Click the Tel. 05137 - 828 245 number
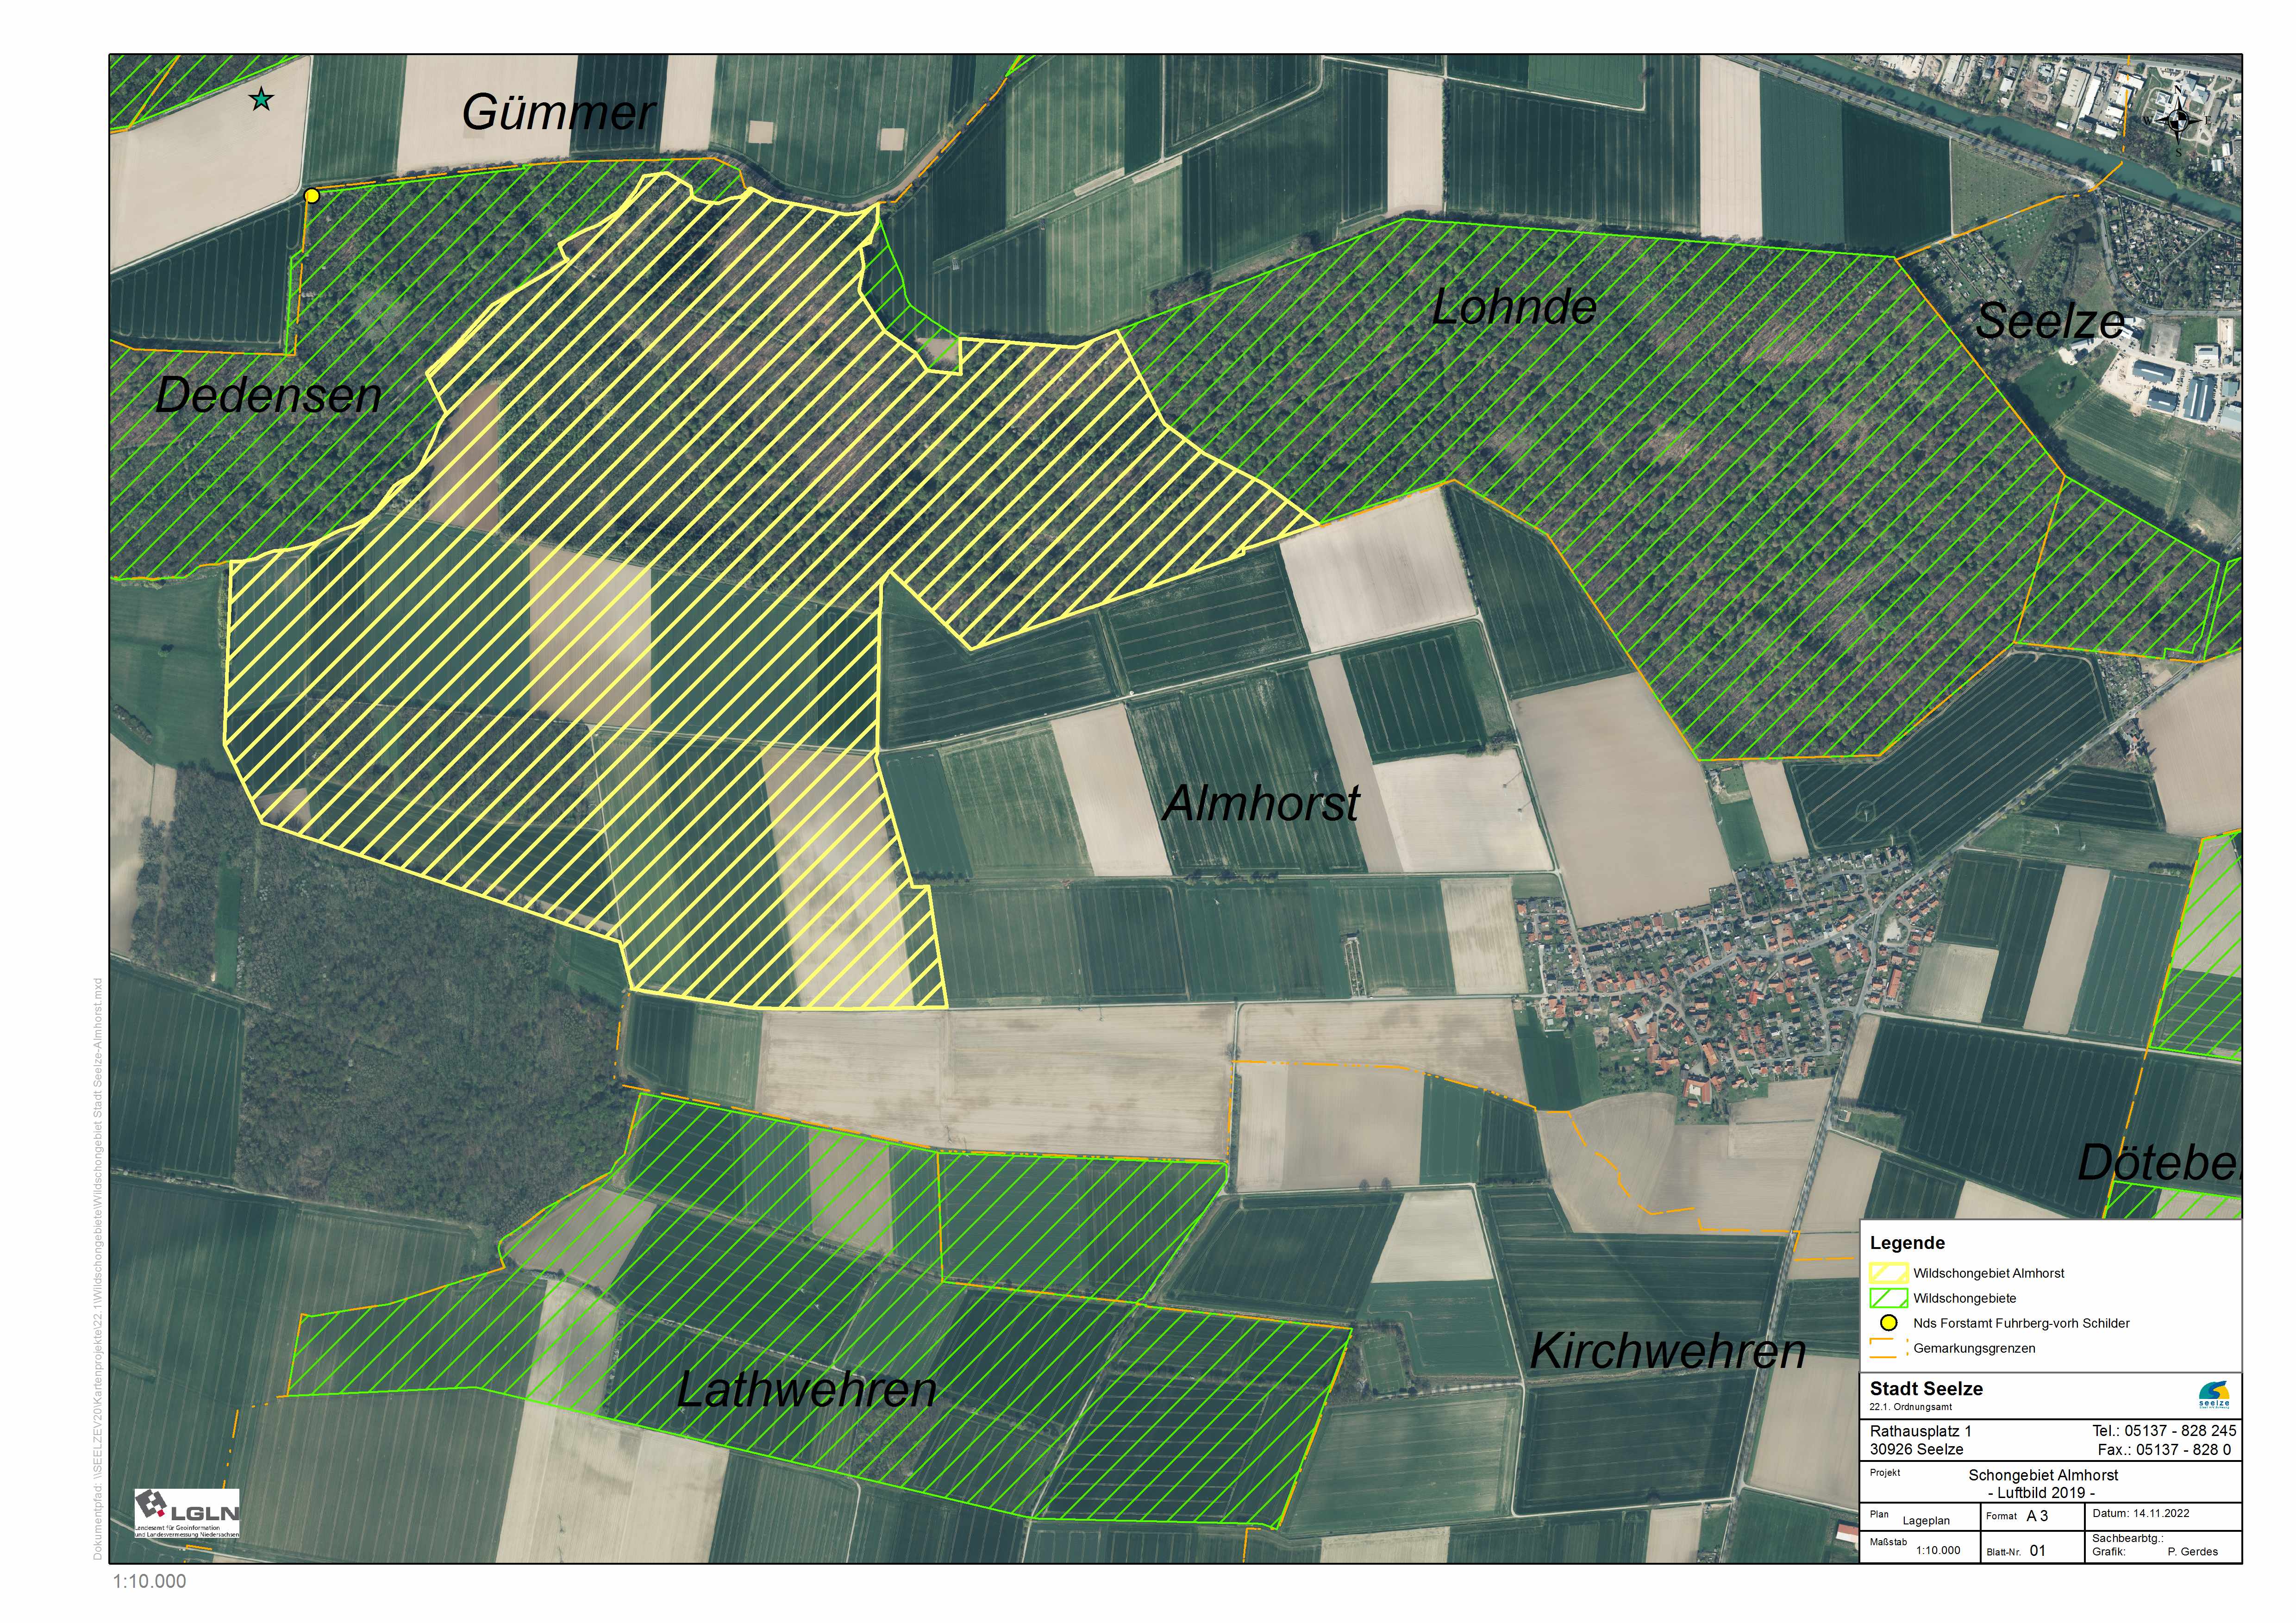2296x1623 pixels. point(2164,1431)
